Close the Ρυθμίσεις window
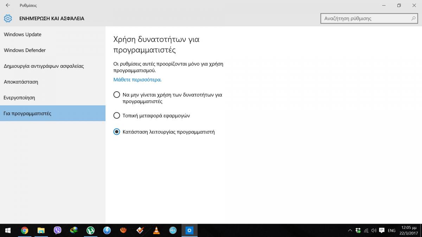Screen dimensions: 422x237 414,5
